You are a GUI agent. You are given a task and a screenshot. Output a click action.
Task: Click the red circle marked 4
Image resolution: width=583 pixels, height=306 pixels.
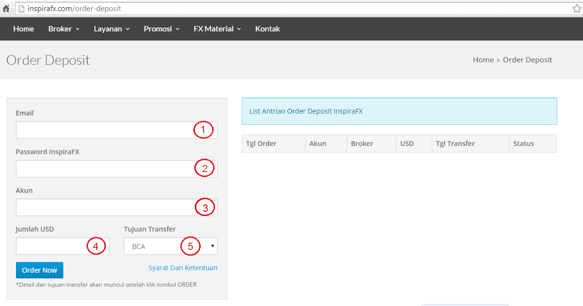(96, 246)
